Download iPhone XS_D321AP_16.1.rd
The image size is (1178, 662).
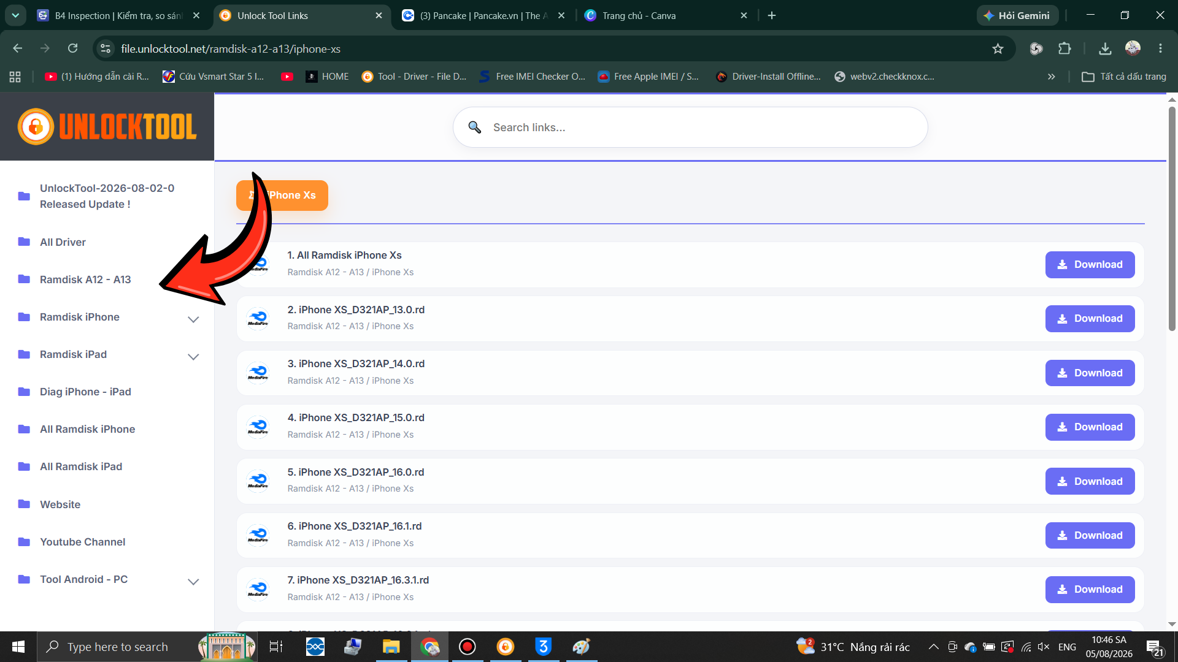(x=1090, y=535)
